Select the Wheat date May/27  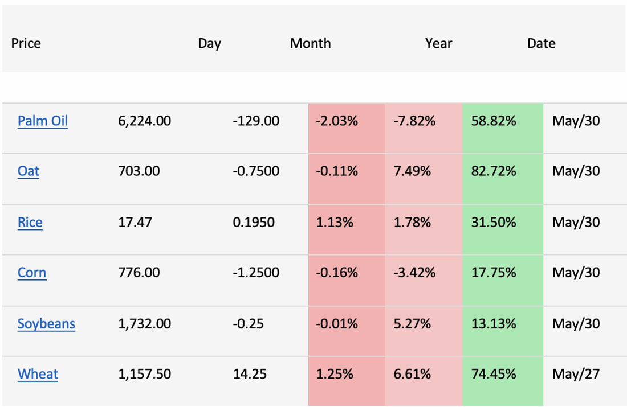pyautogui.click(x=576, y=374)
